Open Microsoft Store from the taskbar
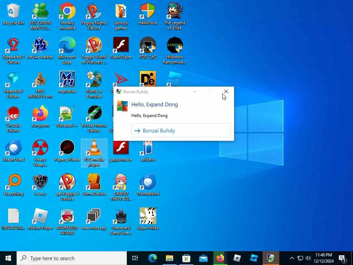 click(x=186, y=258)
